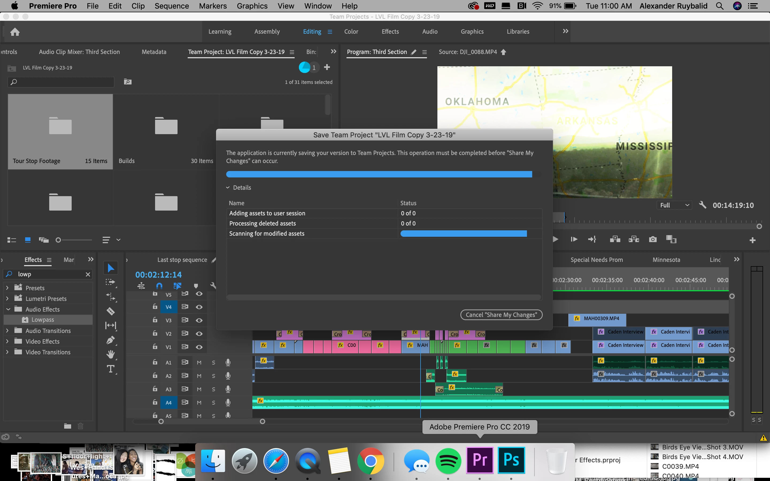This screenshot has height=481, width=770.
Task: Switch project panel to list view
Action: coord(12,240)
